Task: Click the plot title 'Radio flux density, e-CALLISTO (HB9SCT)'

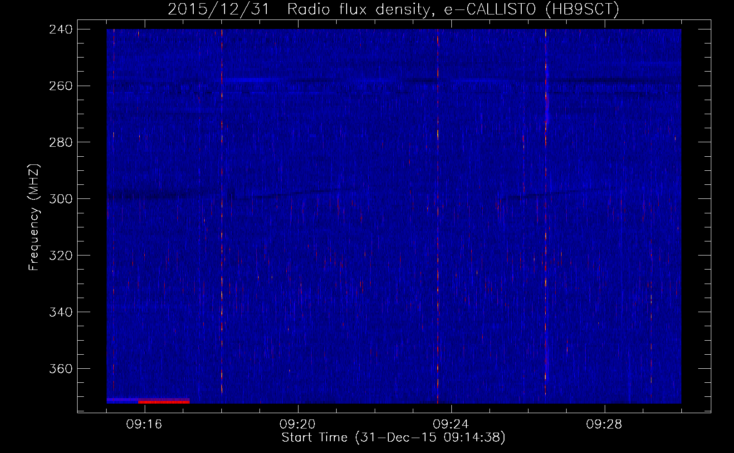Action: pyautogui.click(x=453, y=9)
